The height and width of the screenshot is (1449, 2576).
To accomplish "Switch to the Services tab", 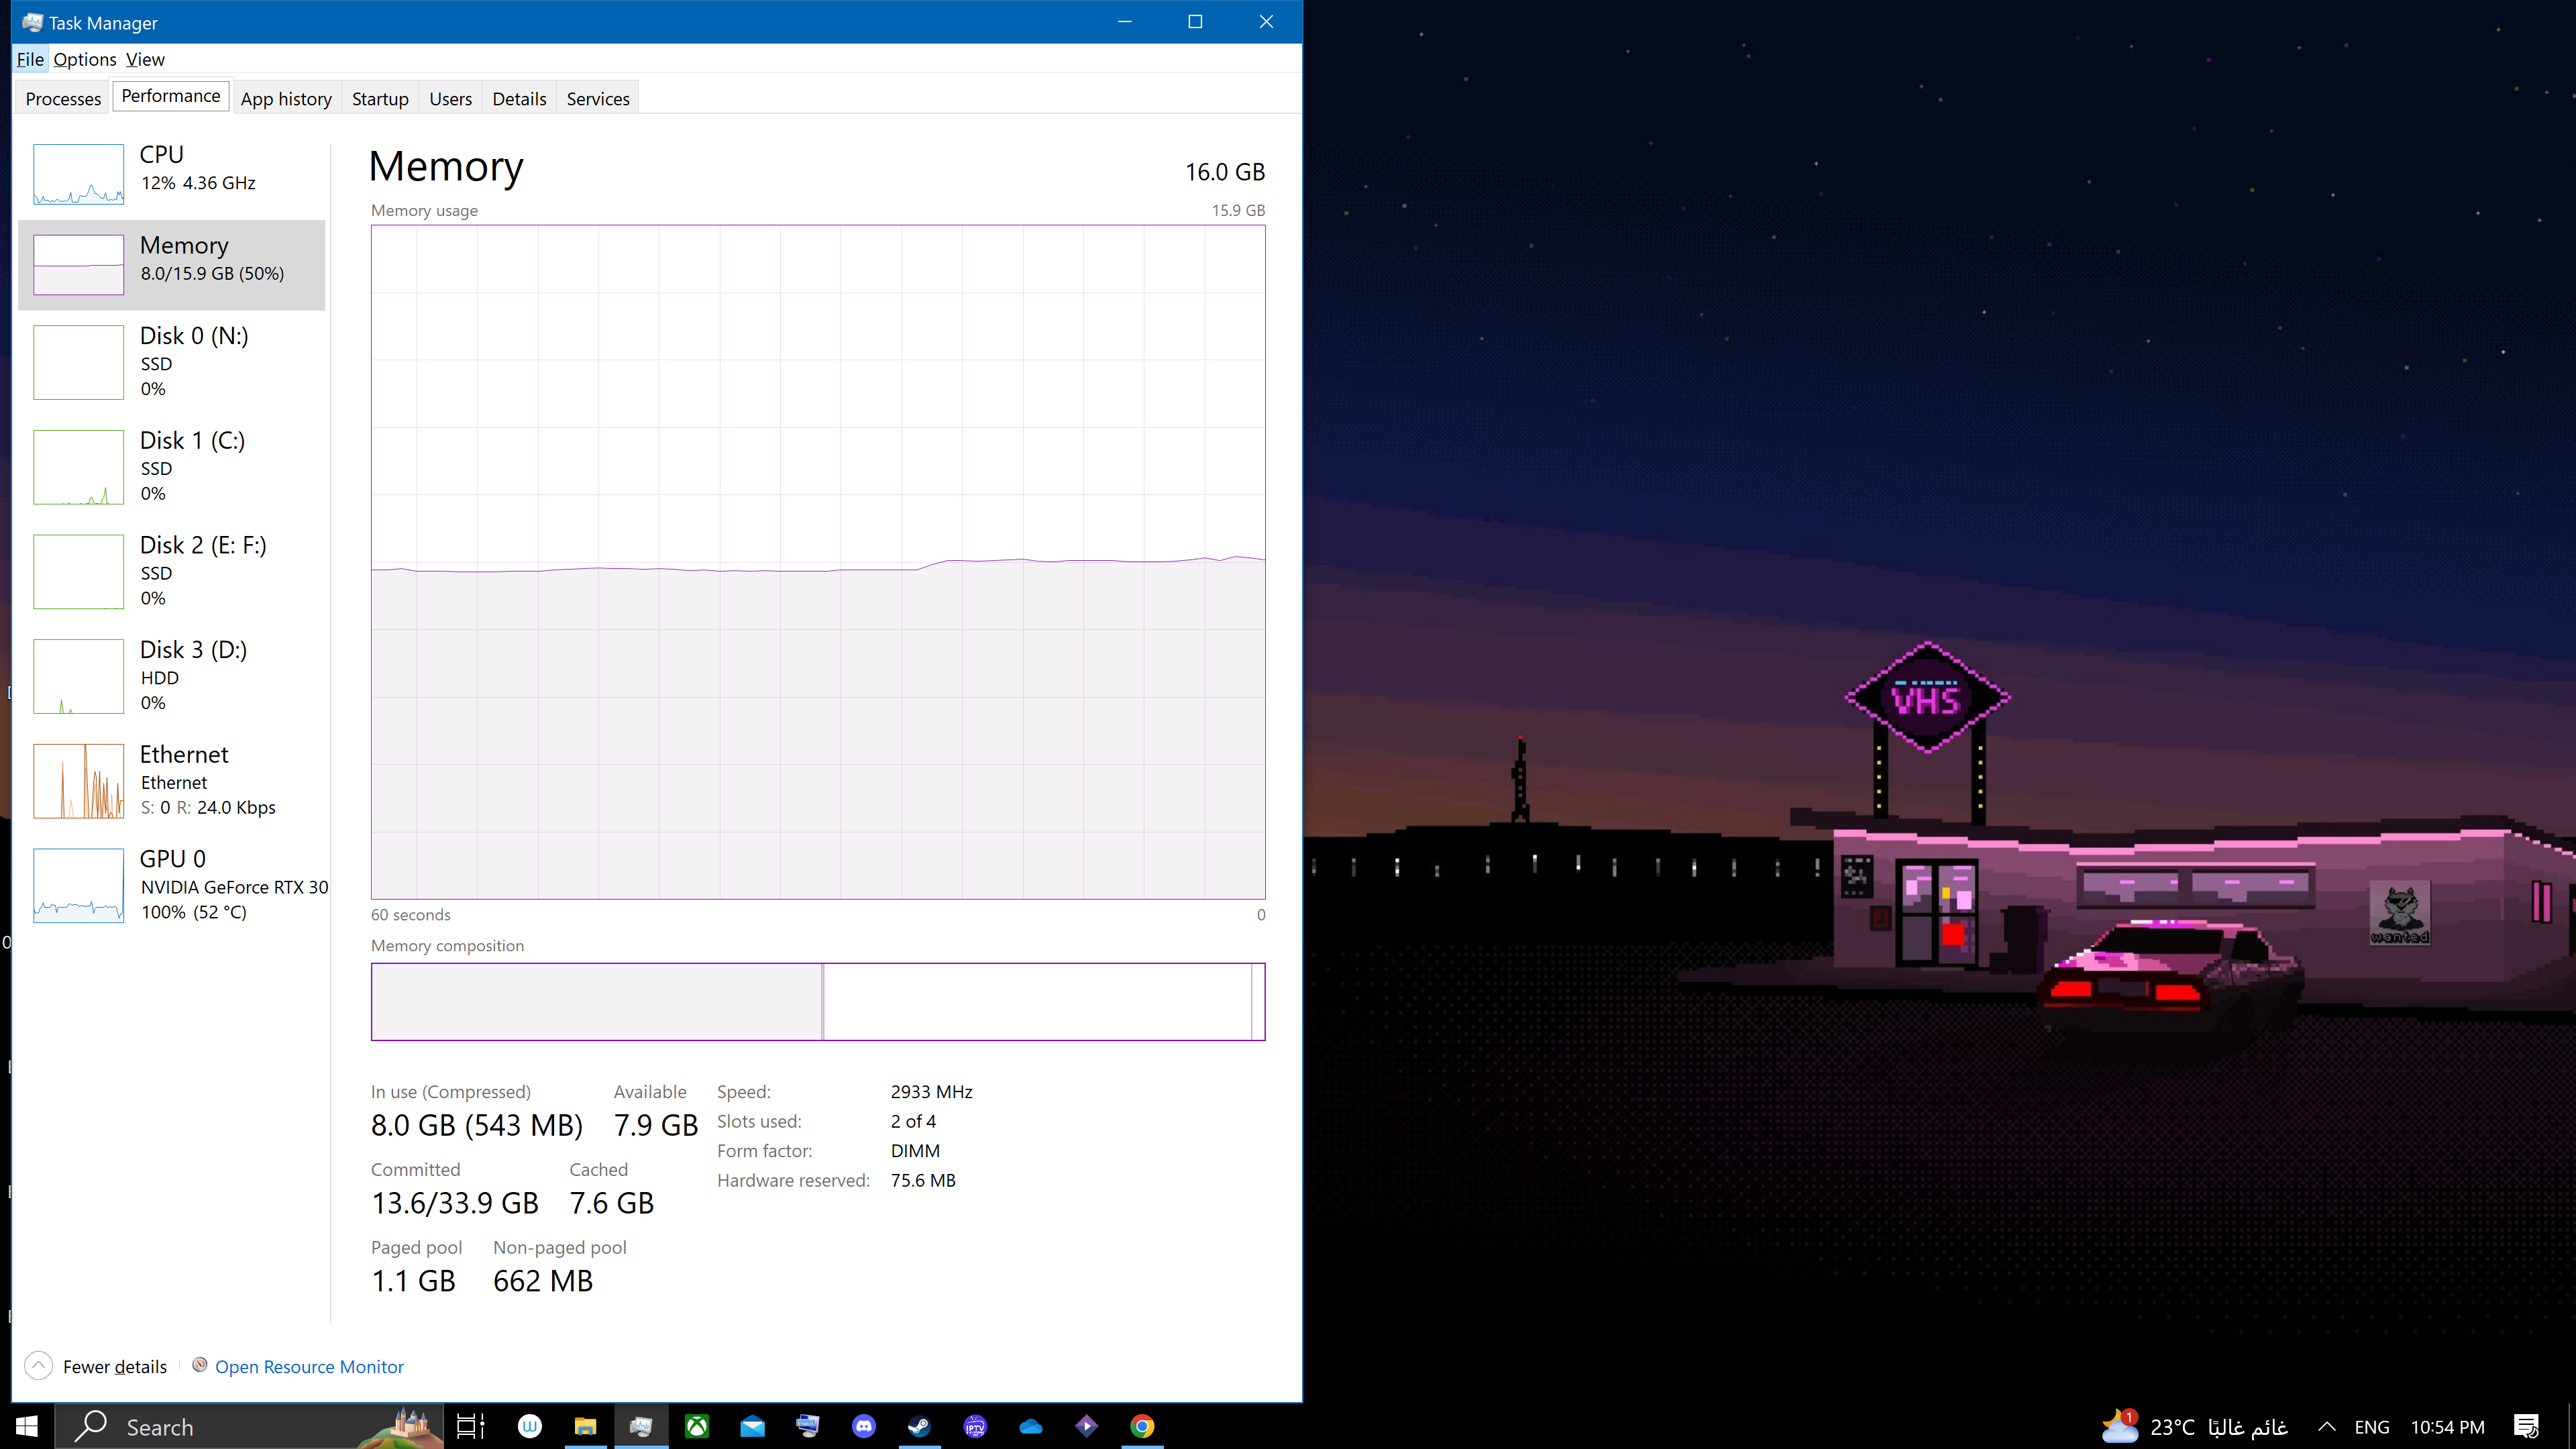I will click(x=598, y=98).
